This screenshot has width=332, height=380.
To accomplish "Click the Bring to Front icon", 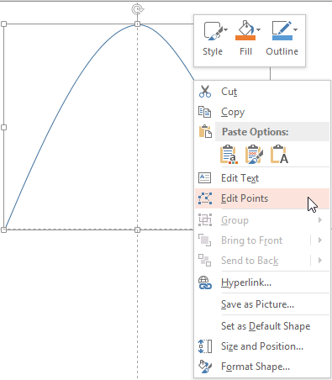I will 205,240.
